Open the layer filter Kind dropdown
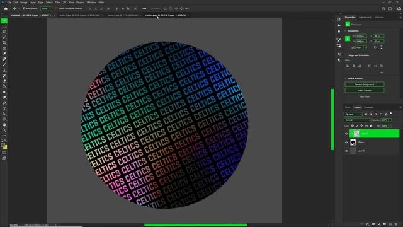Screen dimensions: 403x227 [x=353, y=114]
